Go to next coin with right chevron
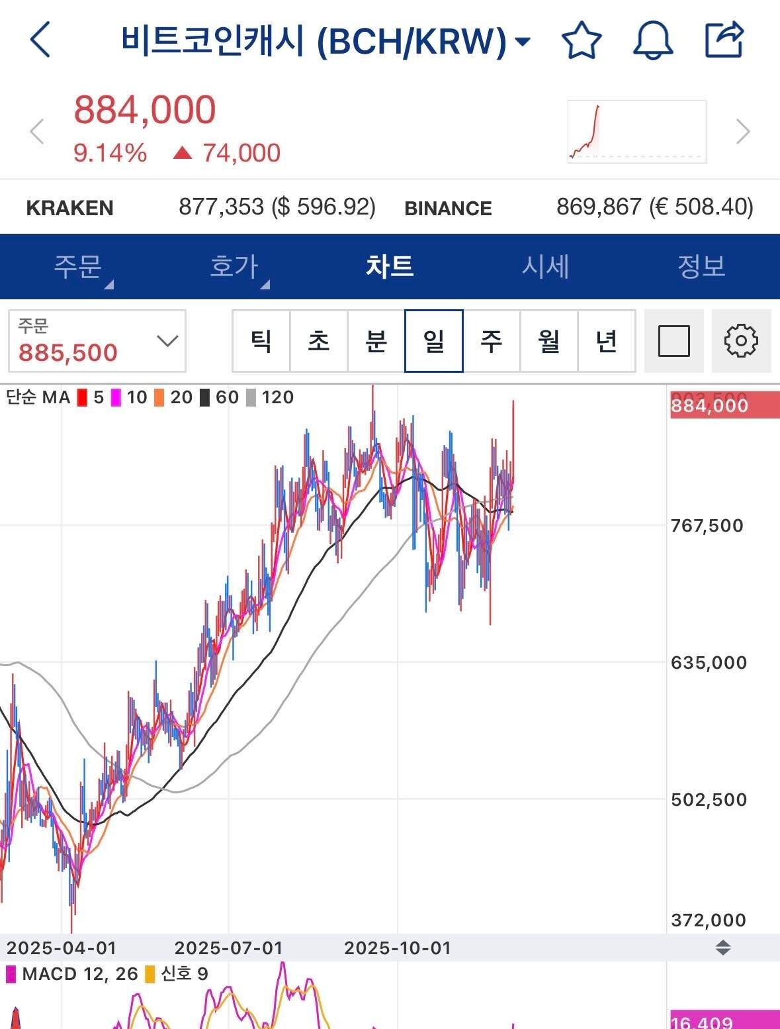The height and width of the screenshot is (1029, 780). point(743,131)
